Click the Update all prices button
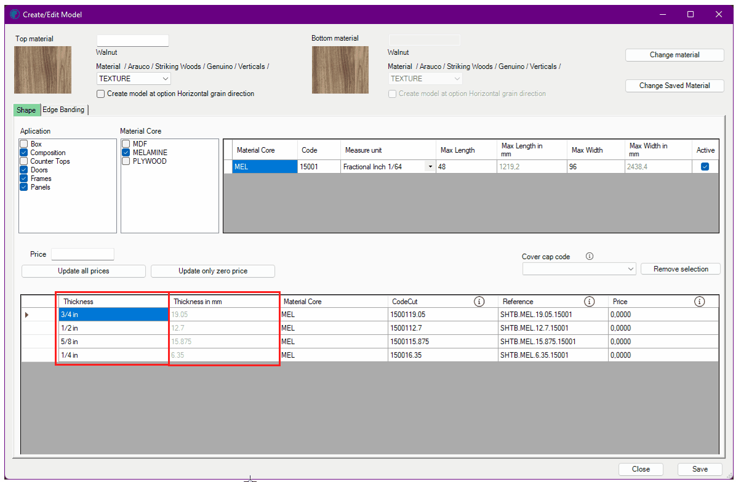The image size is (736, 482). 84,271
